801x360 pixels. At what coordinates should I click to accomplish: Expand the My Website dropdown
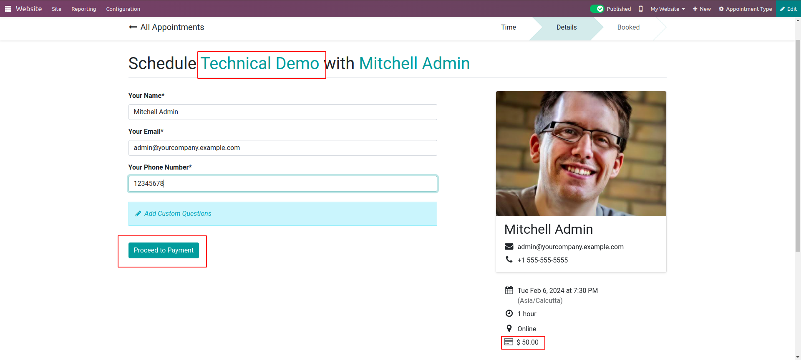[667, 9]
